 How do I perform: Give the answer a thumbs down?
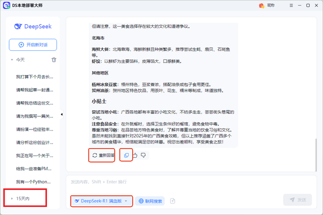tap(143, 156)
